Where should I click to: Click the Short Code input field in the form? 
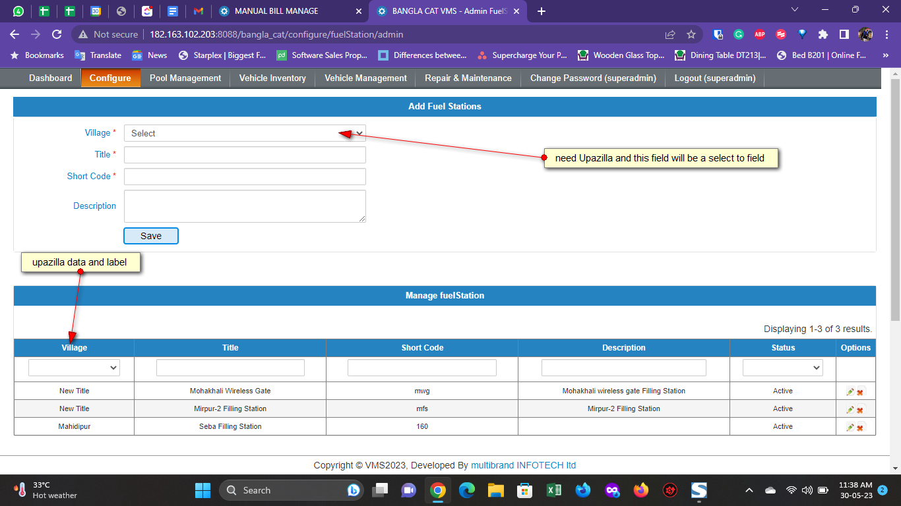tap(245, 177)
